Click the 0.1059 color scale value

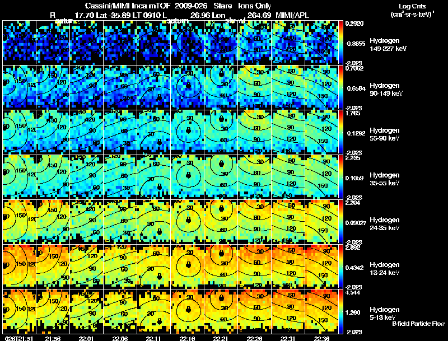coord(354,178)
